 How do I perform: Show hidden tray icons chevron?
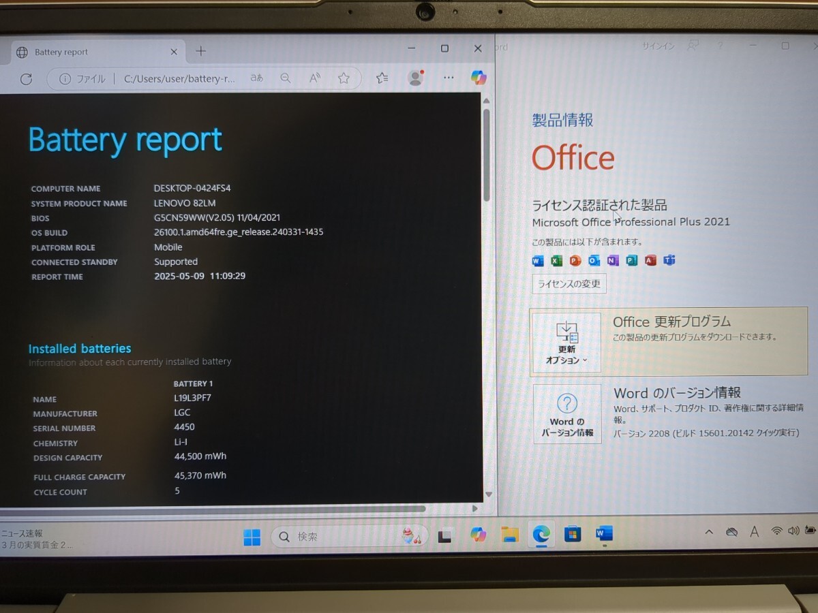tap(709, 532)
